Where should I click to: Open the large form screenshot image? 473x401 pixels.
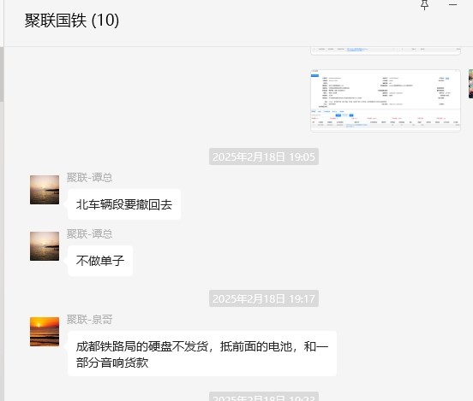click(386, 101)
